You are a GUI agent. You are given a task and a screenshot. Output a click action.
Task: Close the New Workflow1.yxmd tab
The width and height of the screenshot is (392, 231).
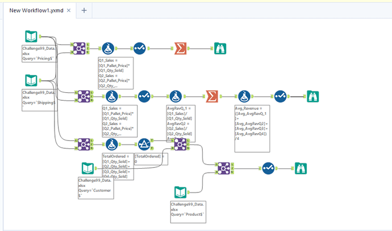pyautogui.click(x=68, y=11)
